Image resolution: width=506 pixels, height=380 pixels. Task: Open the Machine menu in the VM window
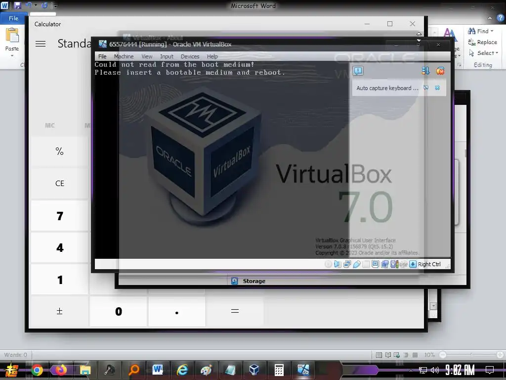[124, 56]
